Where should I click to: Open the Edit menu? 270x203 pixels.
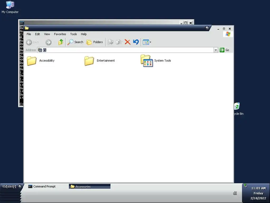point(37,34)
